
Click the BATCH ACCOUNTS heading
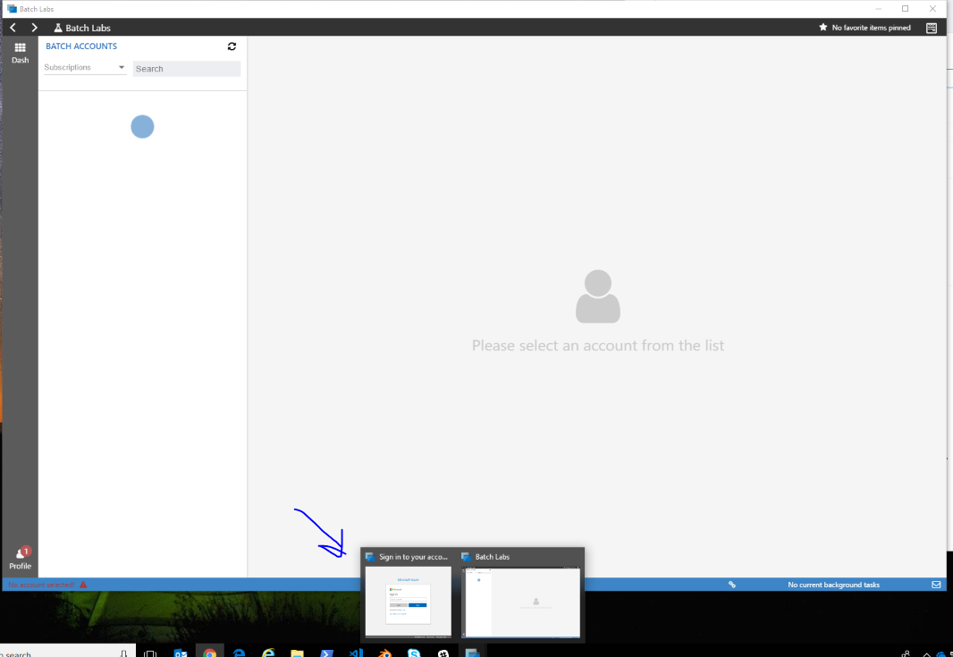pyautogui.click(x=81, y=46)
